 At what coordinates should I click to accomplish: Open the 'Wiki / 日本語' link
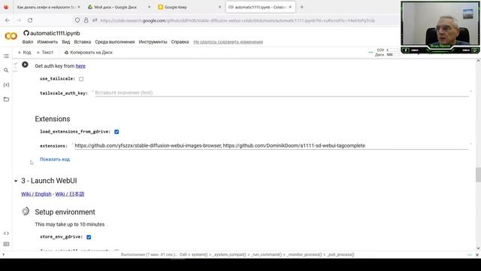pyautogui.click(x=70, y=194)
